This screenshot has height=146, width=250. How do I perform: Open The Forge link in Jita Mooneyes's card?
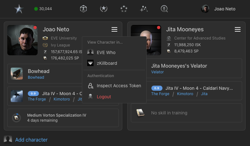[160, 94]
